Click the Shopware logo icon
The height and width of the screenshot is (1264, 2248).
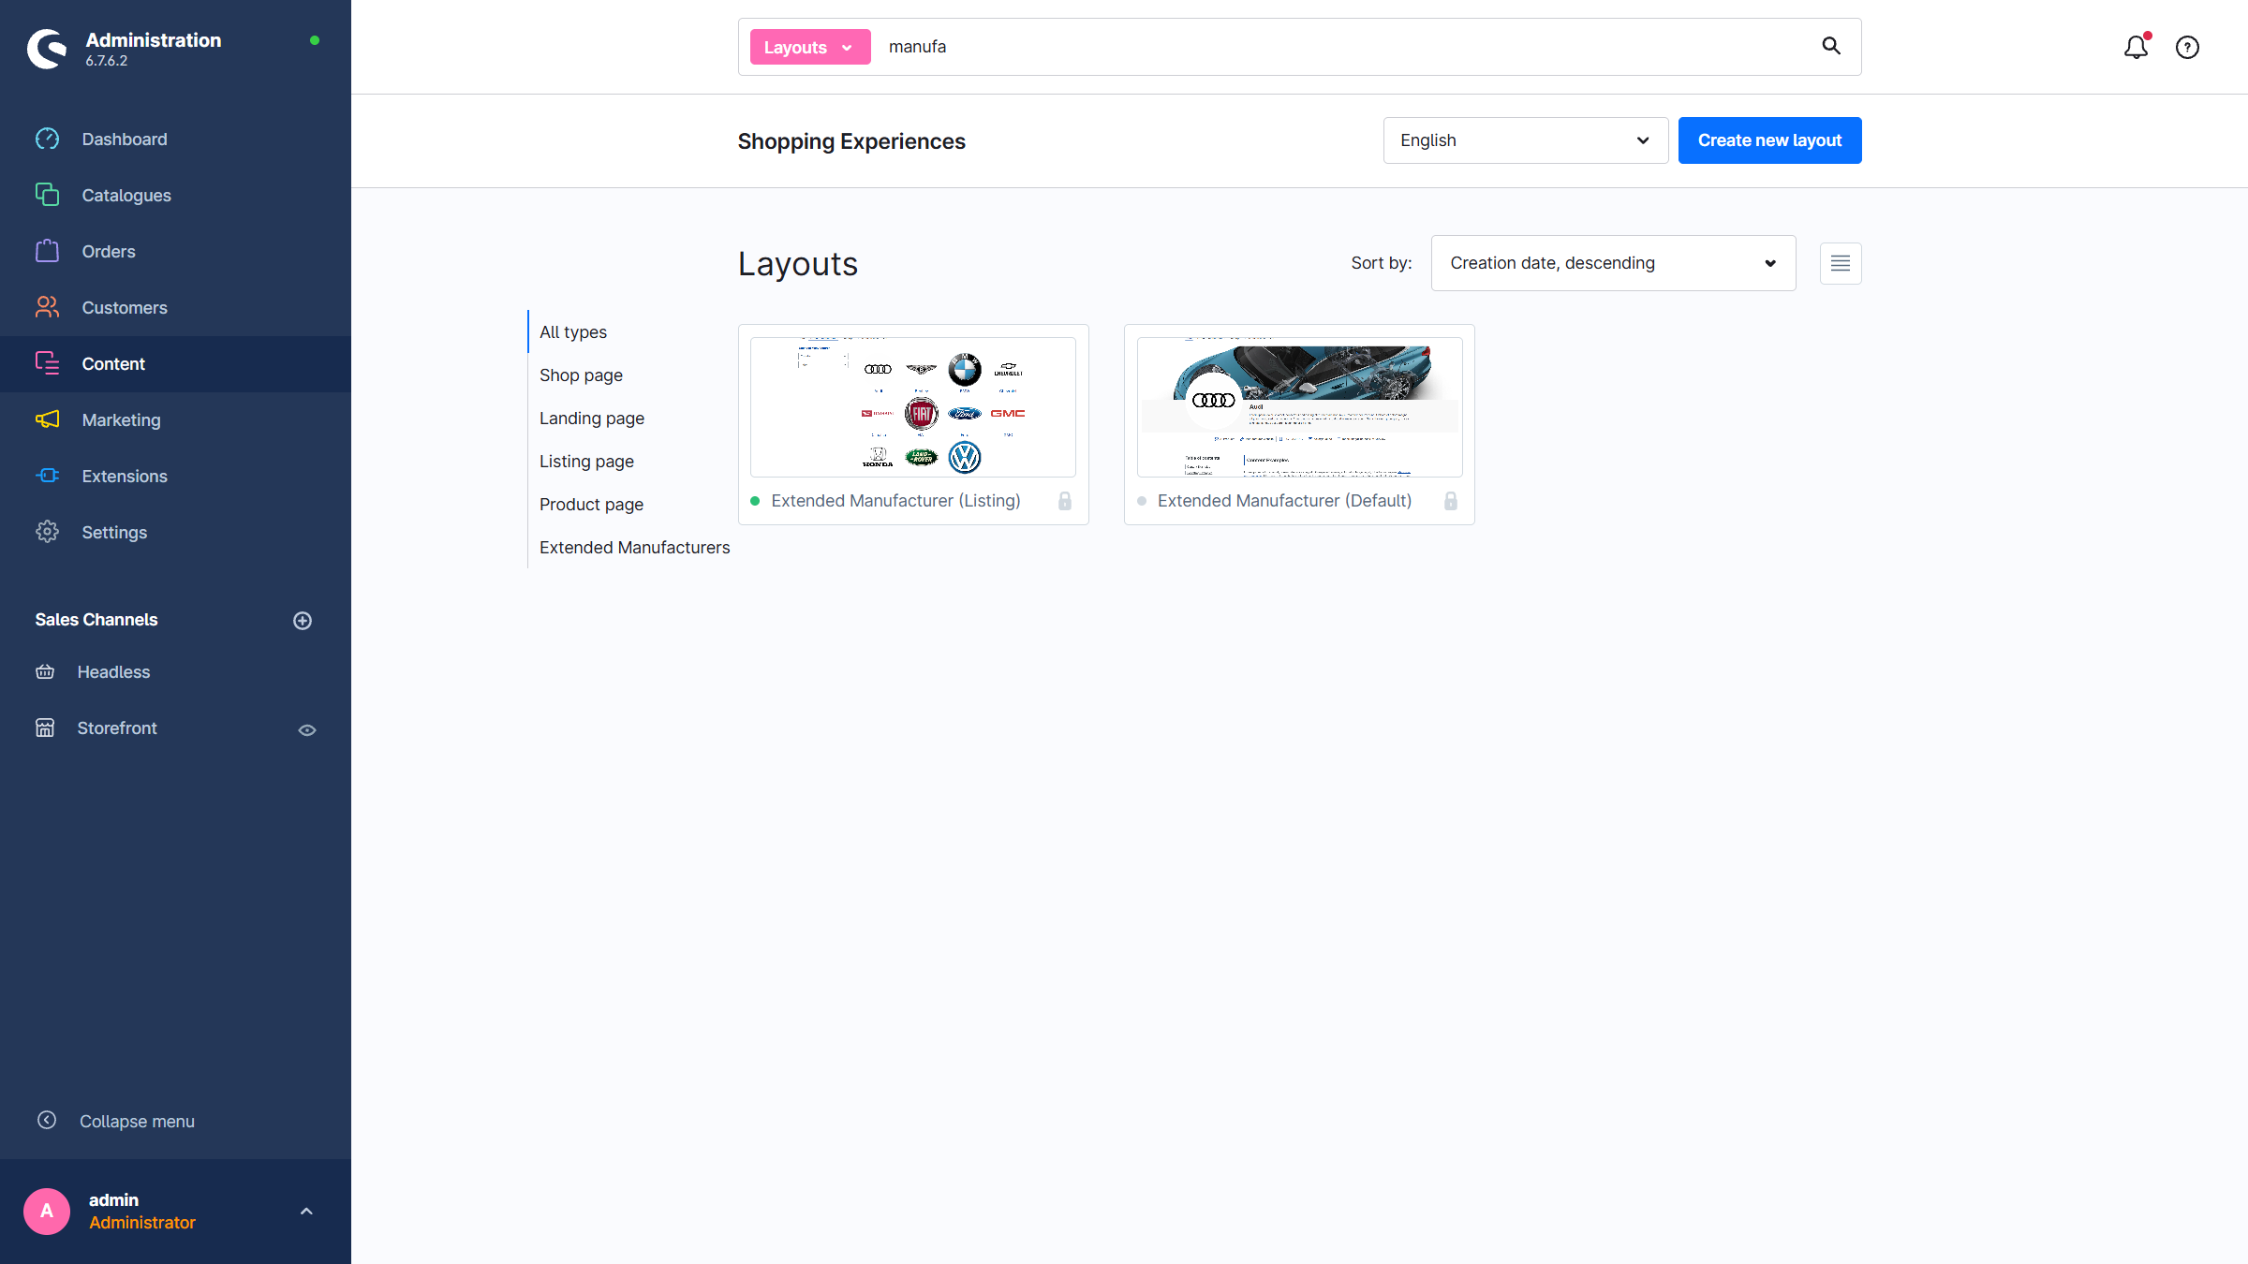(x=47, y=49)
